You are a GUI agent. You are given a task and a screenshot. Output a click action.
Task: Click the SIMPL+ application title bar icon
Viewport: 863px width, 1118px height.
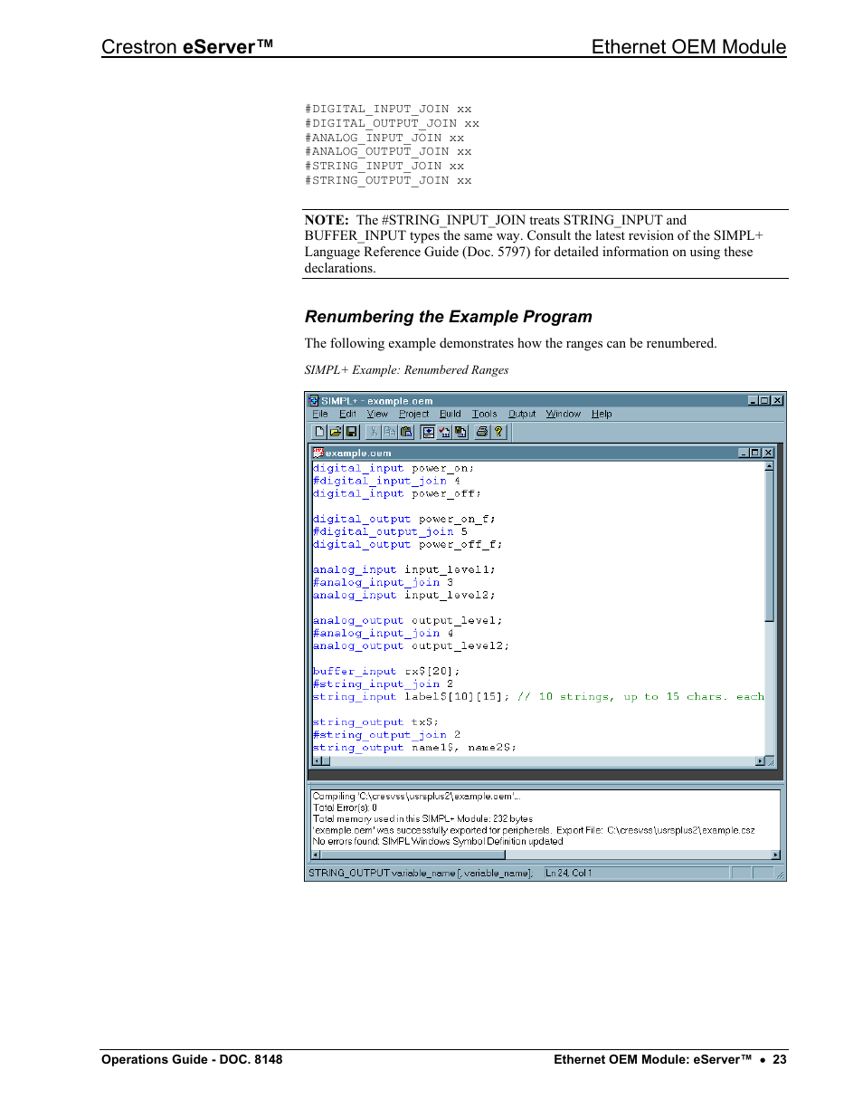click(314, 400)
